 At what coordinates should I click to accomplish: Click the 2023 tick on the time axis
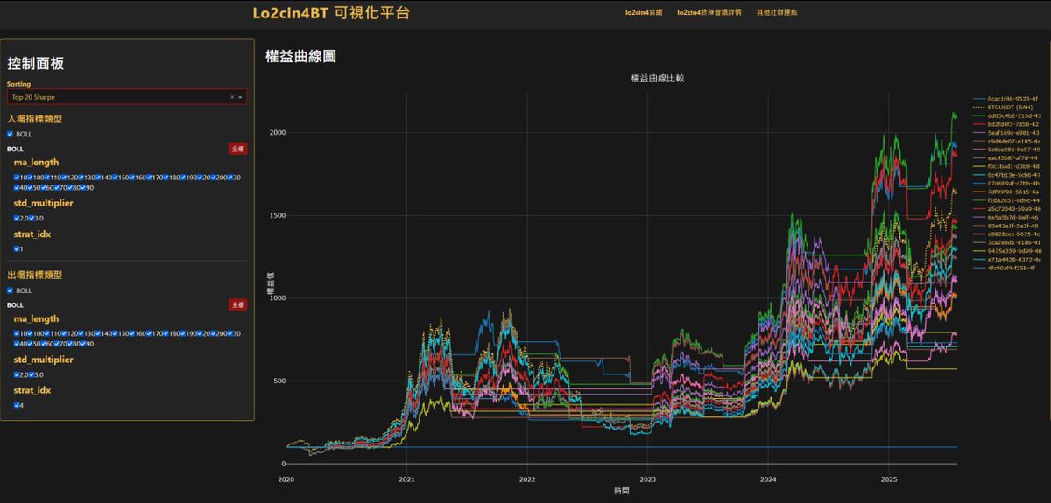647,479
